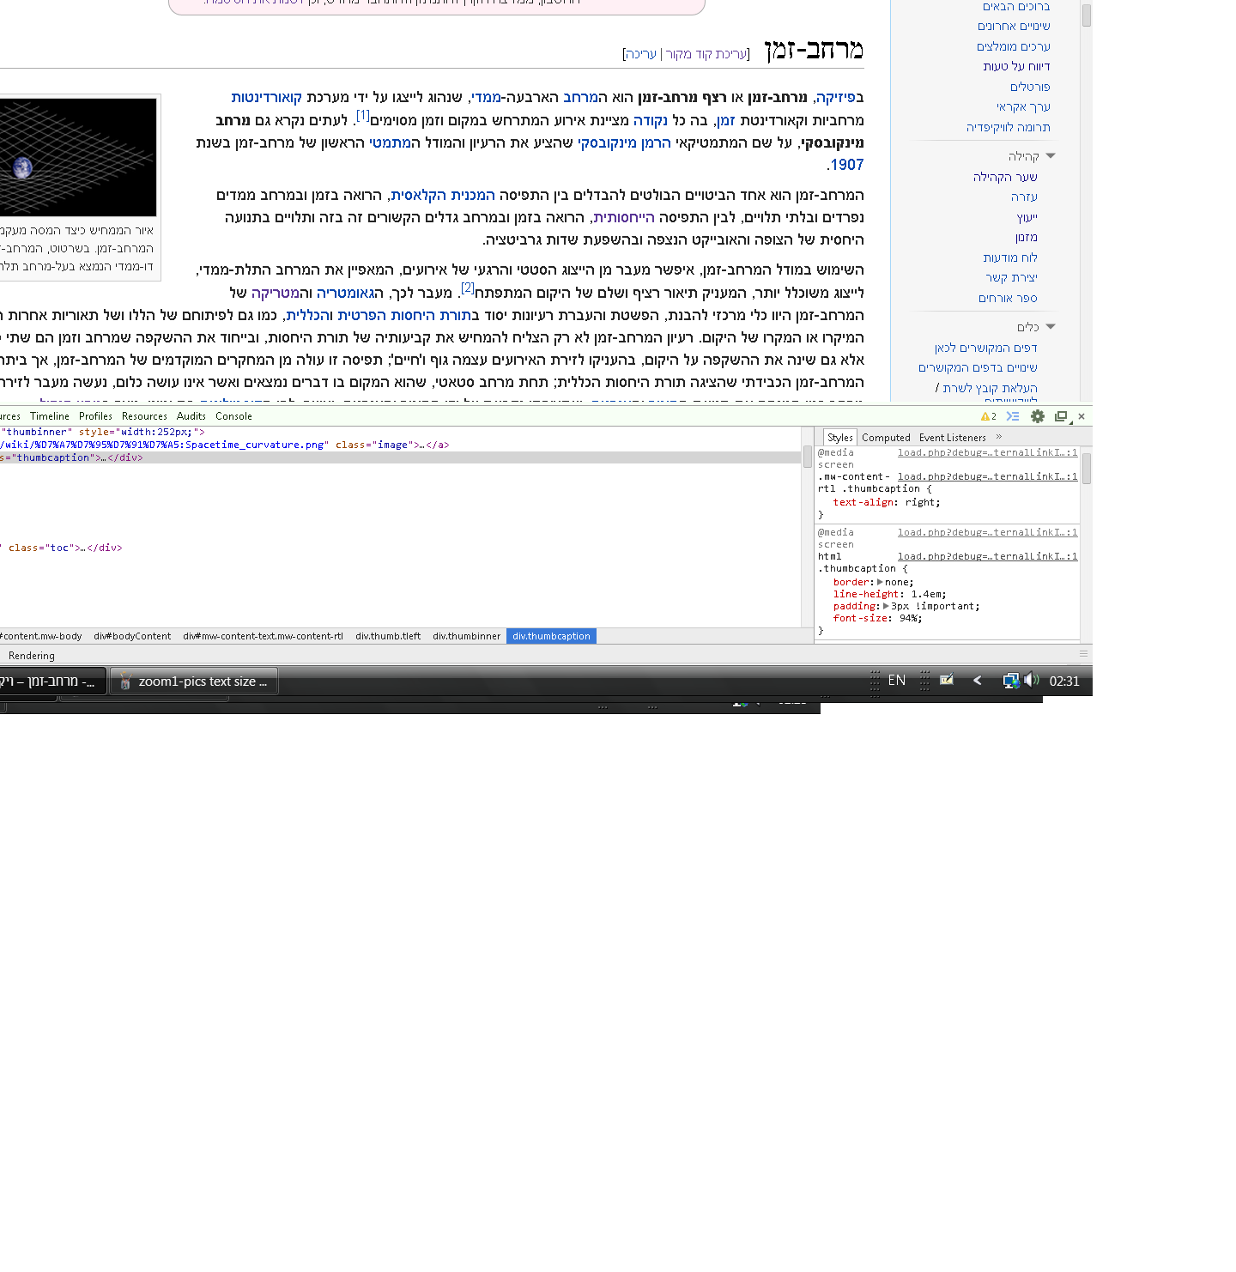Viewport: 1236px width, 1272px height.
Task: Open ערך אקראי random article link
Action: [x=1023, y=107]
